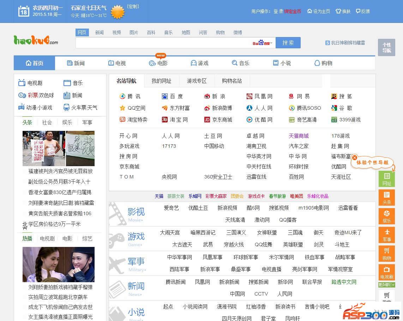This screenshot has height=321, width=403.
Task: Click the 电视剧 TV sidebar icon
Action: (x=387, y=272)
